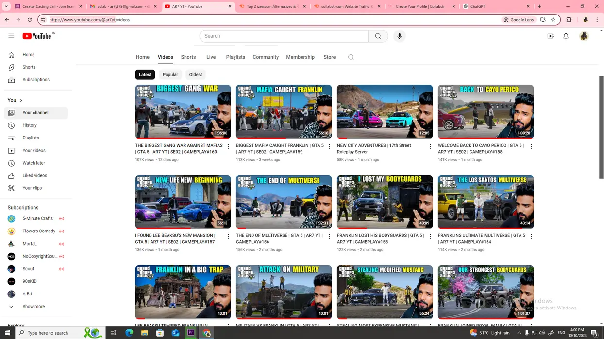
Task: Open the Chrome extensions puzzle icon
Action: coord(569,20)
